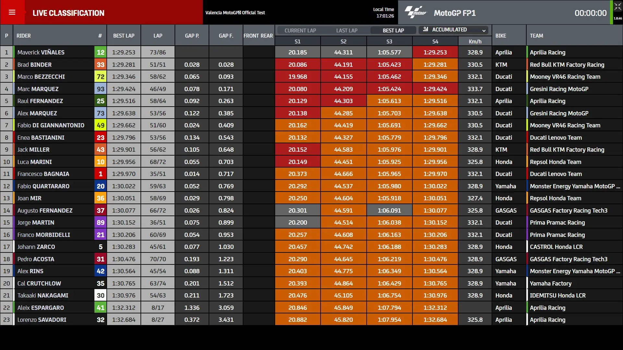Sort by BEST LAP column header
This screenshot has height=350, width=623.
point(124,36)
